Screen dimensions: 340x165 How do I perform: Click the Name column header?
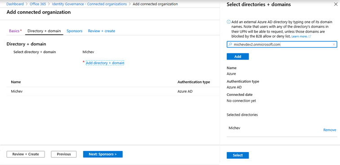point(16,82)
